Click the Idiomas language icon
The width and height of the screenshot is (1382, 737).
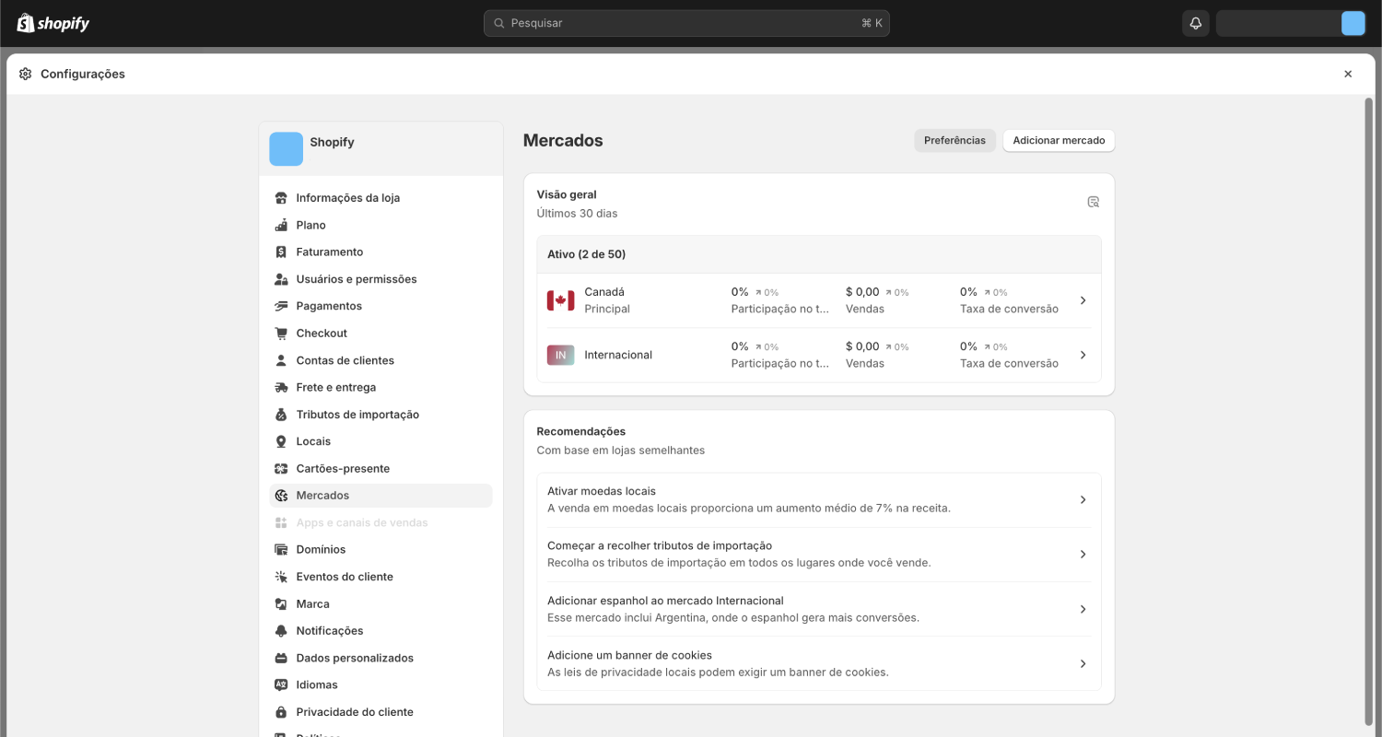click(281, 685)
